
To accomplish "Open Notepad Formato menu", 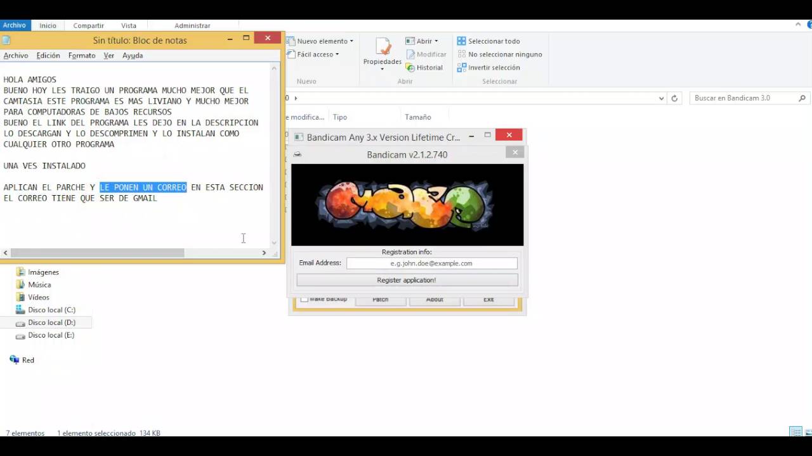I will coord(82,56).
